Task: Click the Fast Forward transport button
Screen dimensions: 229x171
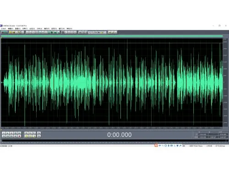Action: pos(11,136)
